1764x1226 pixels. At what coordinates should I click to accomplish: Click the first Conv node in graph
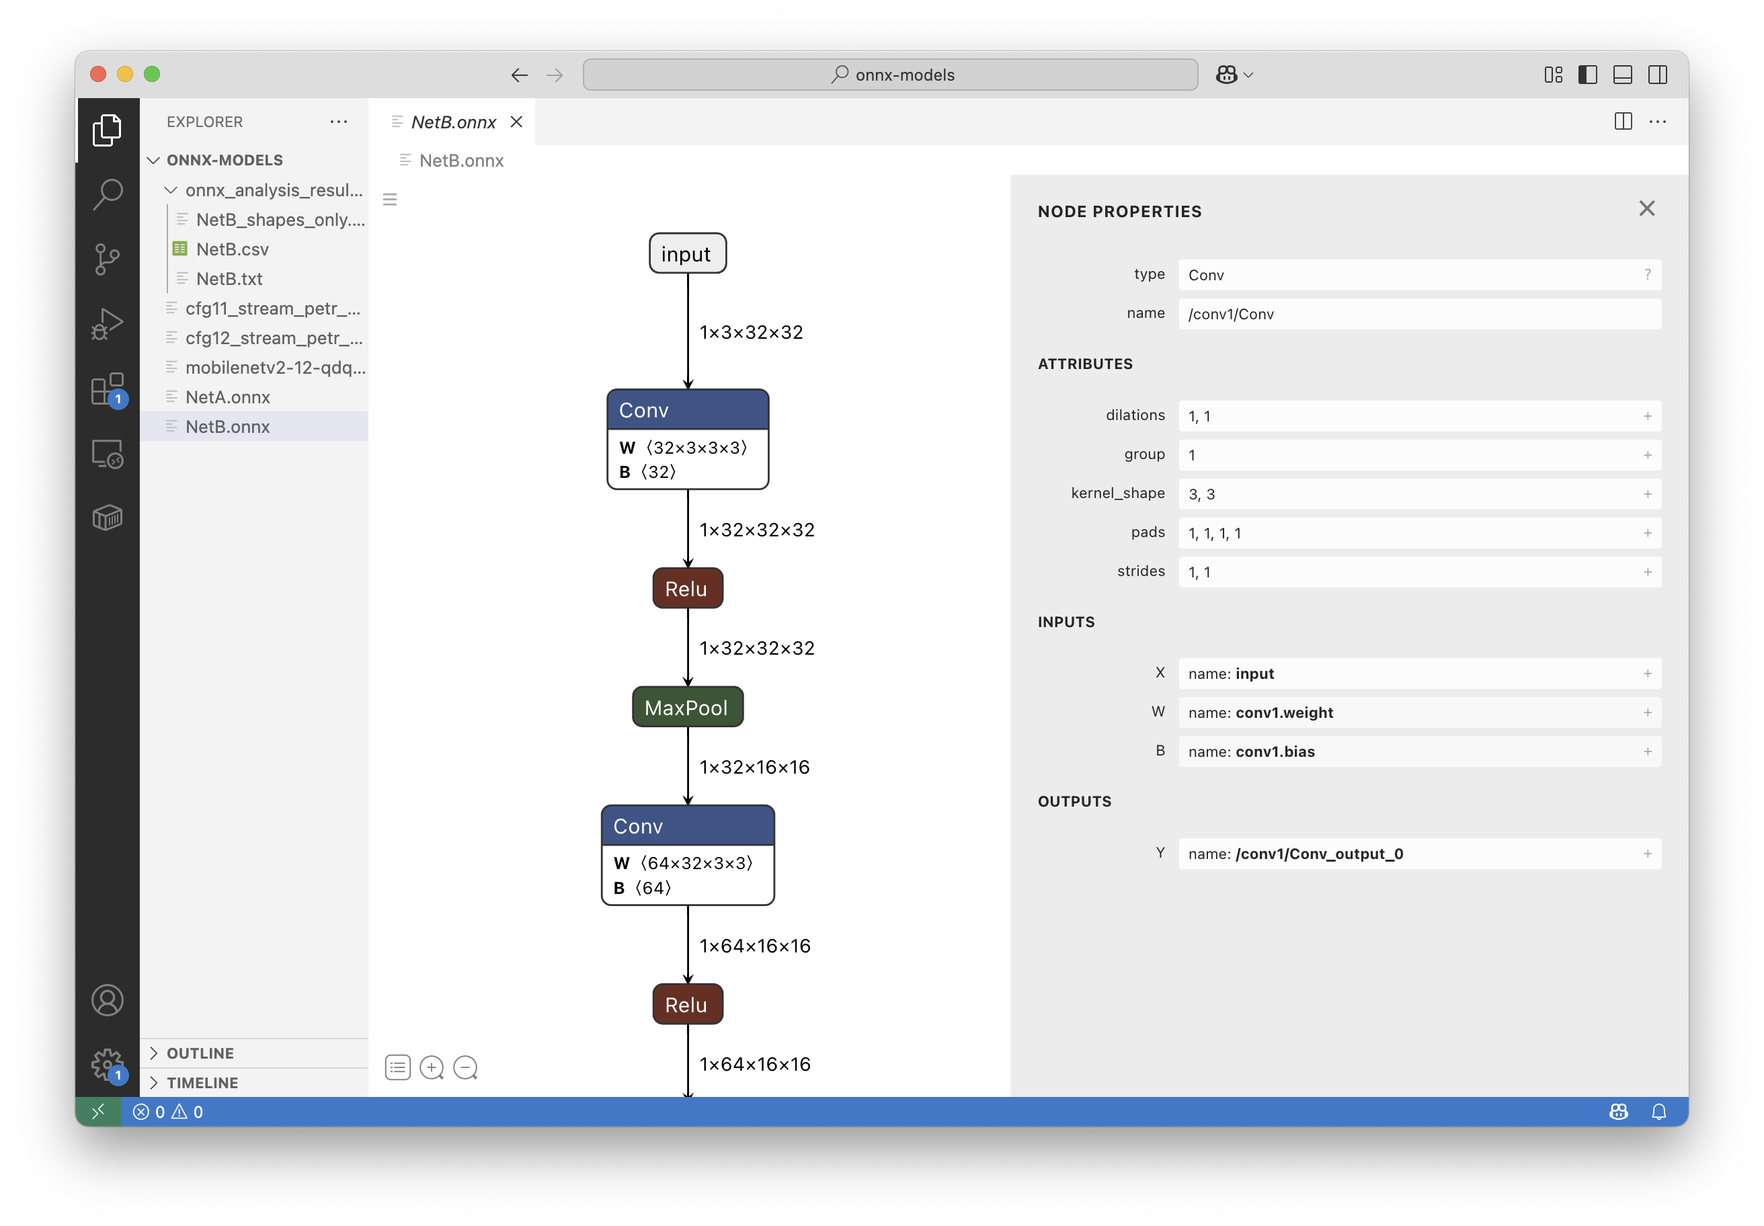pos(688,411)
